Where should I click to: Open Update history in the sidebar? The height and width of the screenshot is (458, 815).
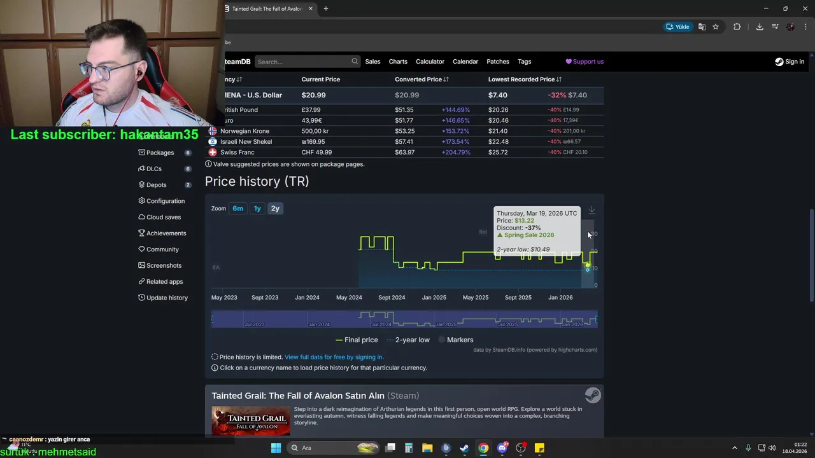tap(163, 298)
